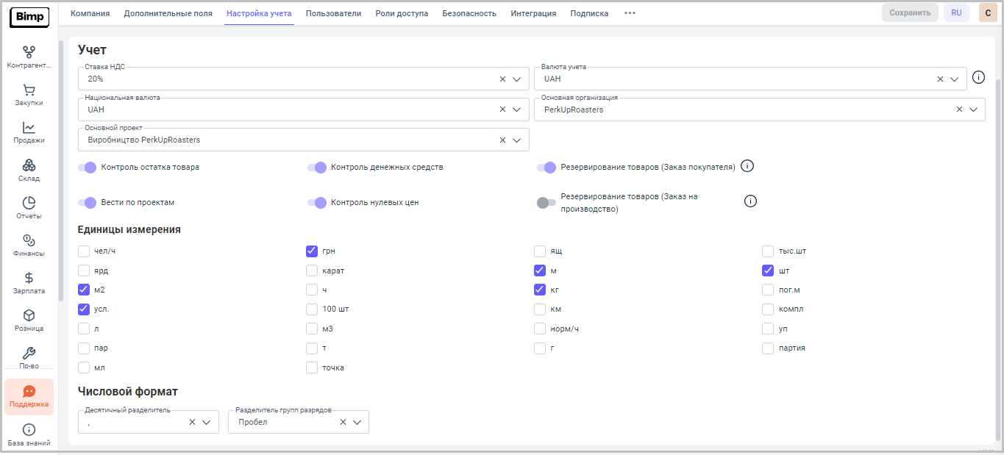The height and width of the screenshot is (455, 1004).
Task: Go to Продажи chart icon
Action: click(x=29, y=129)
